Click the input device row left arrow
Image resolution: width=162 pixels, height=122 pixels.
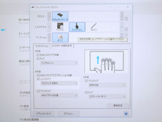(x=49, y=27)
